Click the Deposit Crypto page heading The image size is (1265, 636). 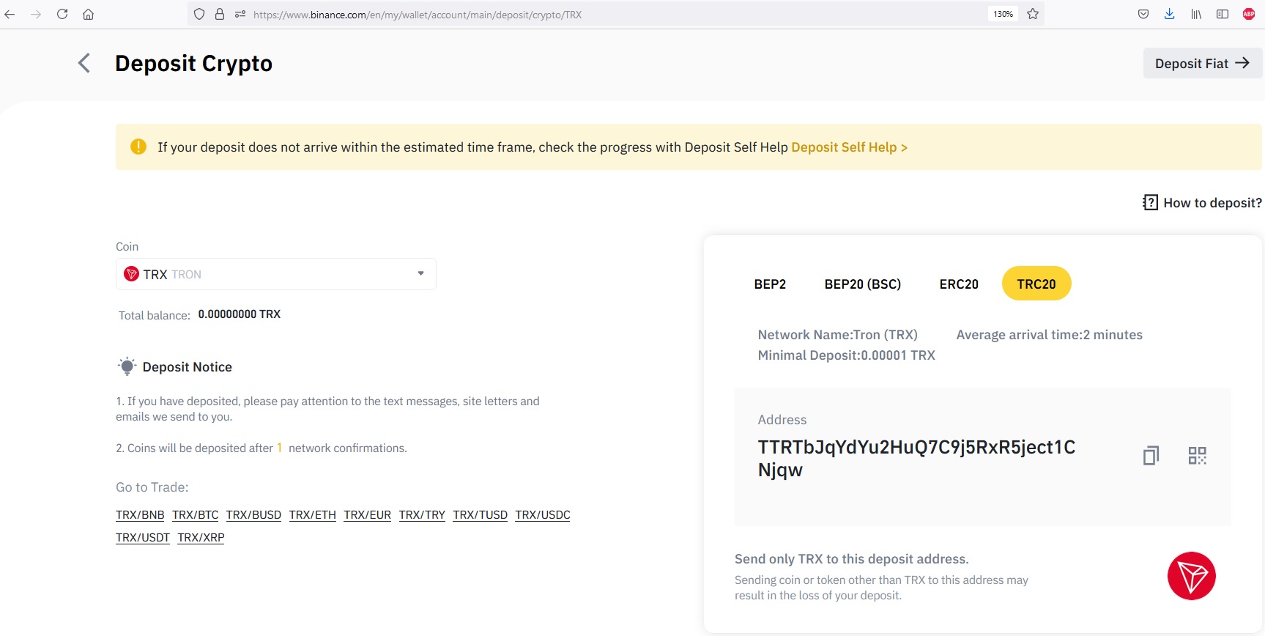point(193,64)
